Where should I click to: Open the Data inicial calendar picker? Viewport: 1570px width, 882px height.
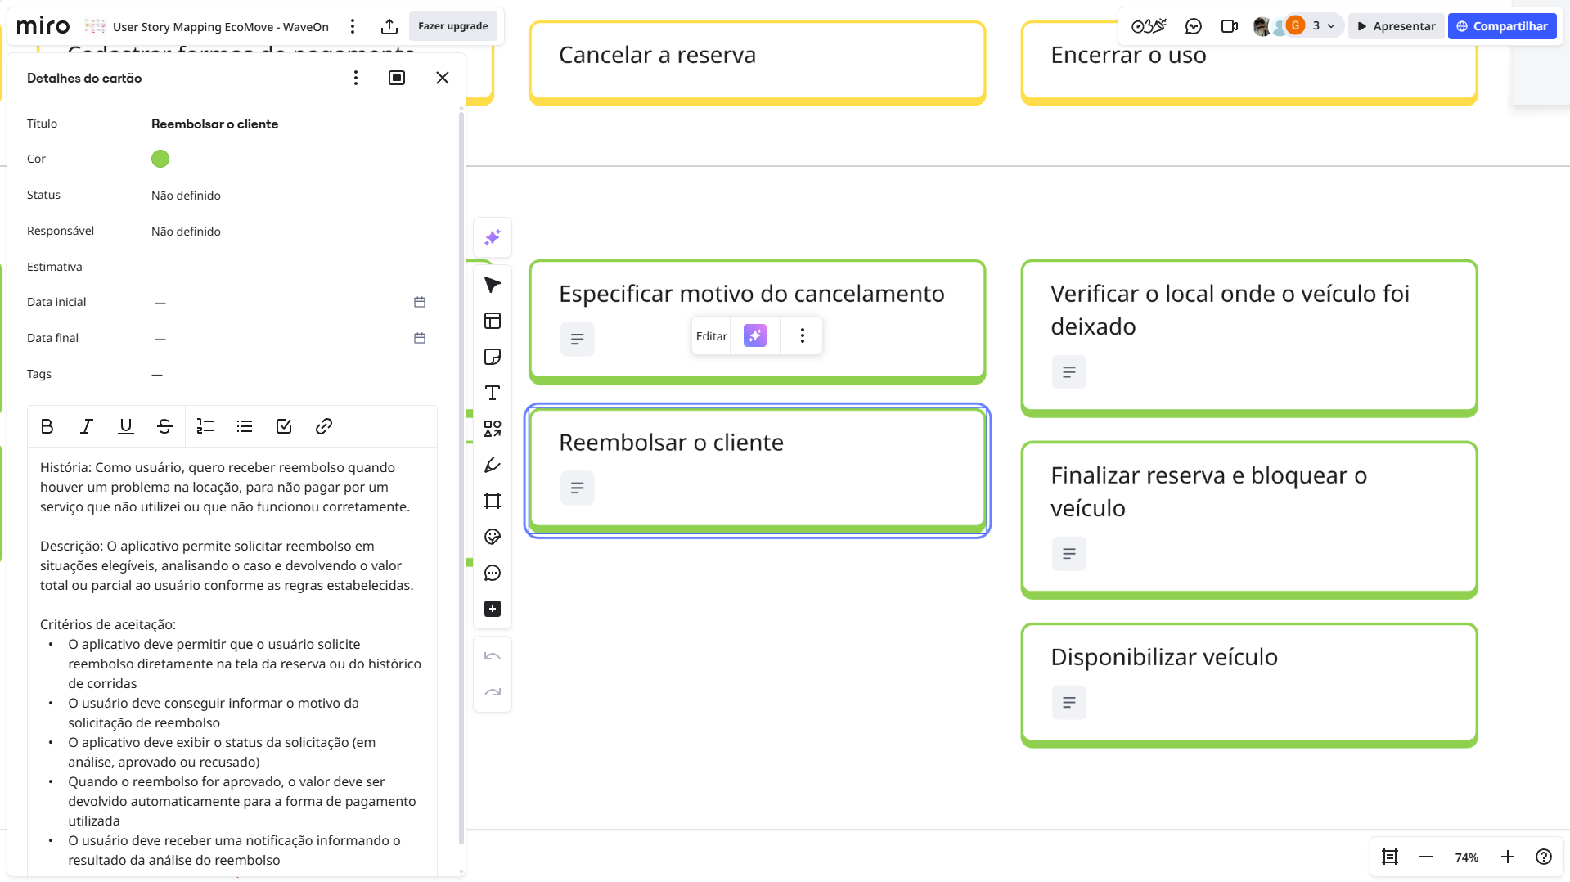point(420,302)
